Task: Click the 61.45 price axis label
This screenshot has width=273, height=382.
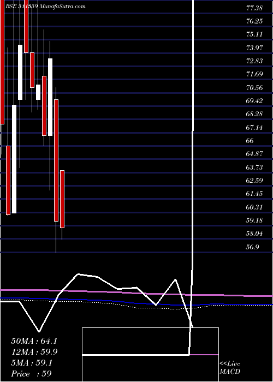Action: 254,193
